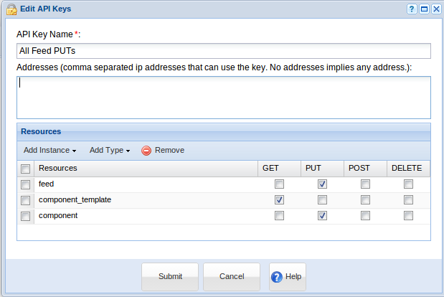Click the red Remove icon

[x=146, y=151]
